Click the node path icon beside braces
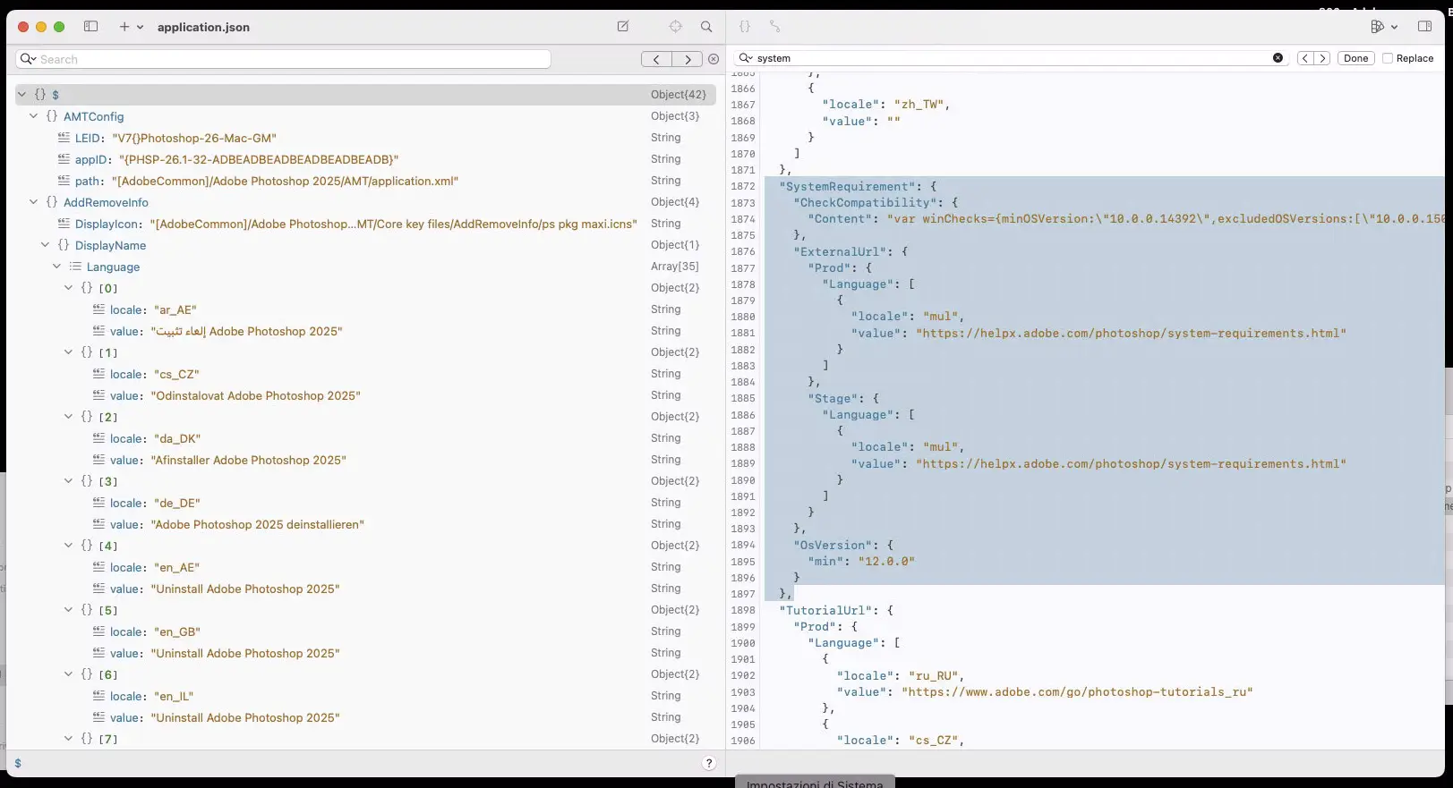The width and height of the screenshot is (1453, 788). point(775,27)
